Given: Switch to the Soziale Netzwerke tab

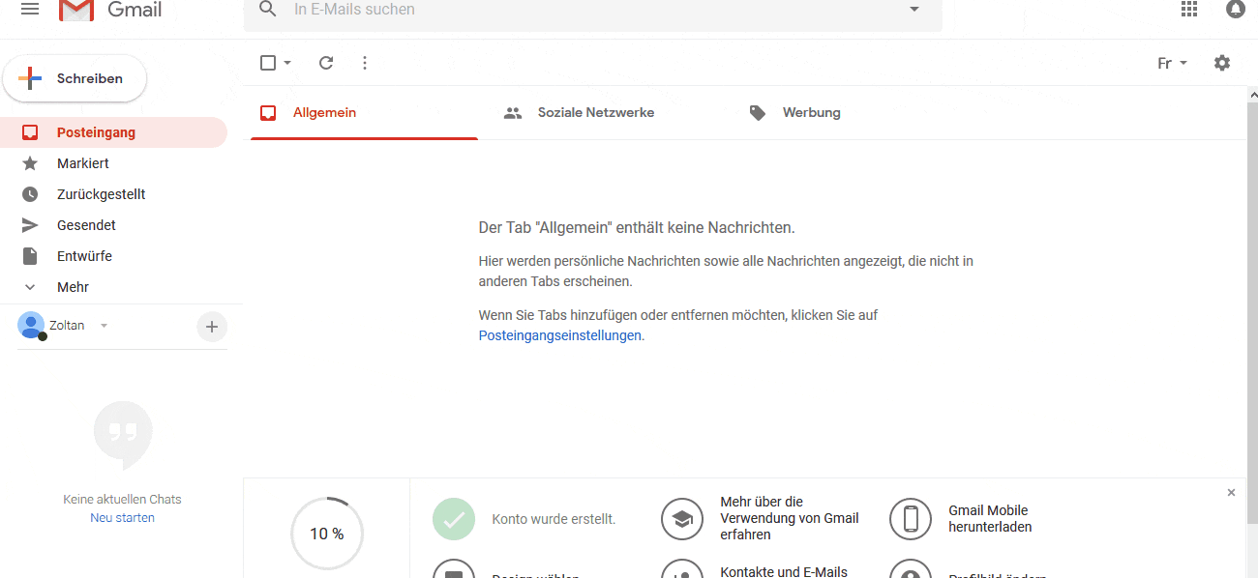Looking at the screenshot, I should click(595, 113).
